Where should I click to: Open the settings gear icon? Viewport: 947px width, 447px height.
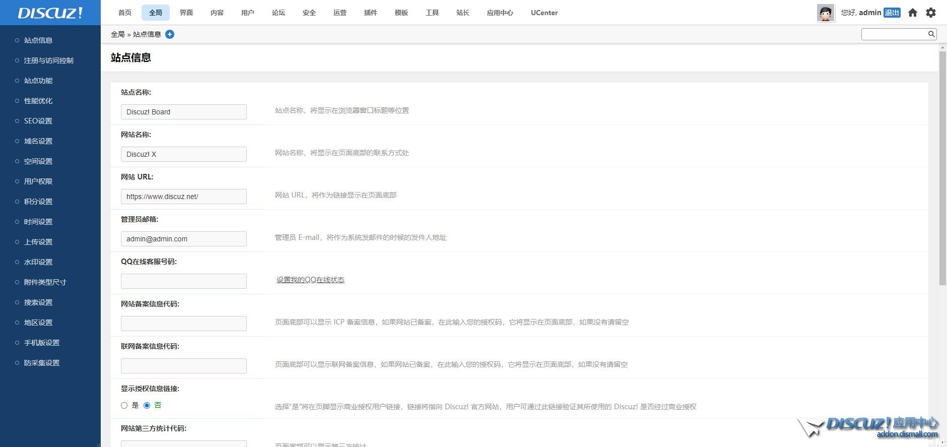pyautogui.click(x=930, y=13)
